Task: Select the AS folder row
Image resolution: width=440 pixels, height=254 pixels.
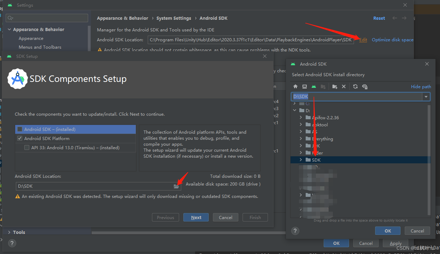Action: point(359,132)
